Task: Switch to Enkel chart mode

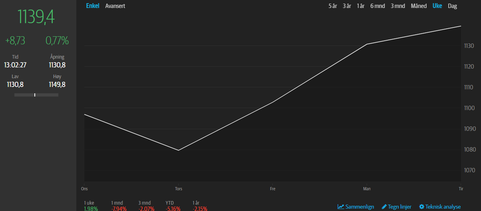Action: [92, 6]
